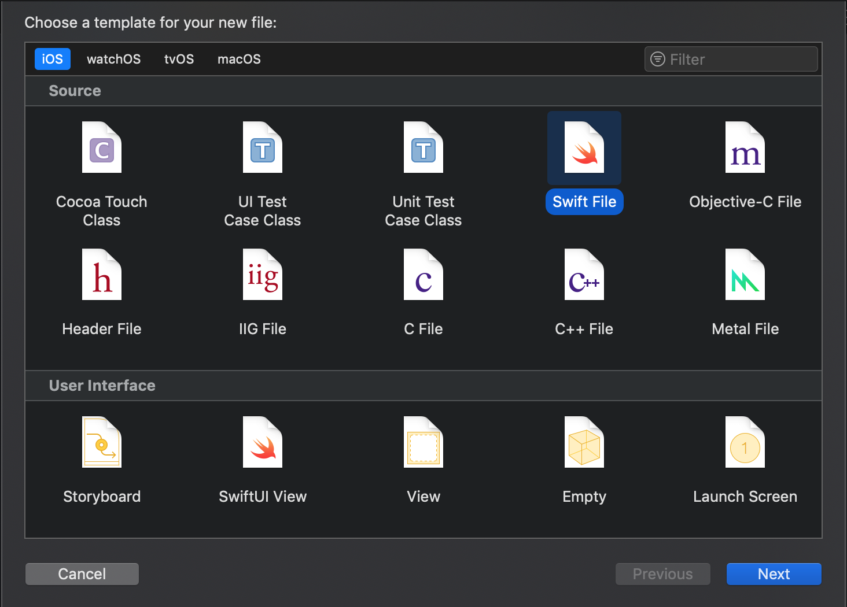
Task: Switch to the iOS platform tab
Action: coord(53,59)
